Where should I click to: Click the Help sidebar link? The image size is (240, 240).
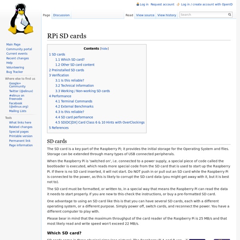(9, 63)
